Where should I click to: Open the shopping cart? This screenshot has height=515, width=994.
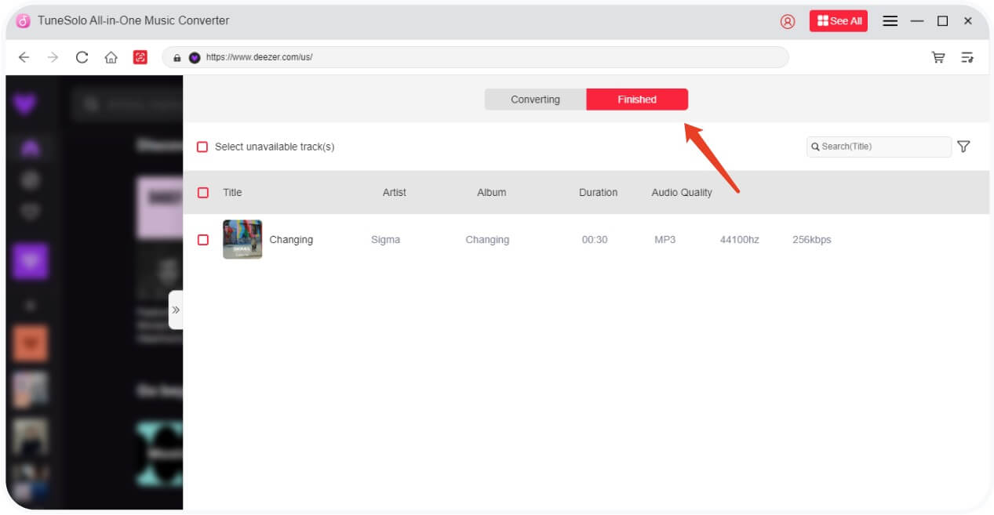click(x=938, y=57)
